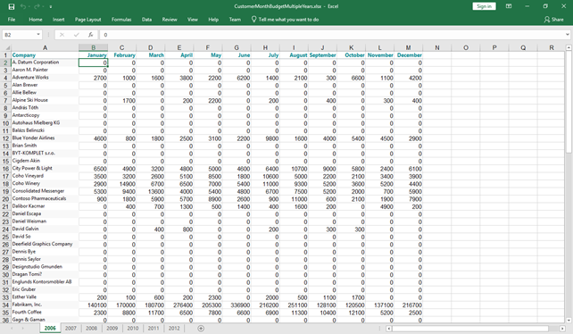573x334 pixels.
Task: Open the Help ribbon tab
Action: pos(213,20)
